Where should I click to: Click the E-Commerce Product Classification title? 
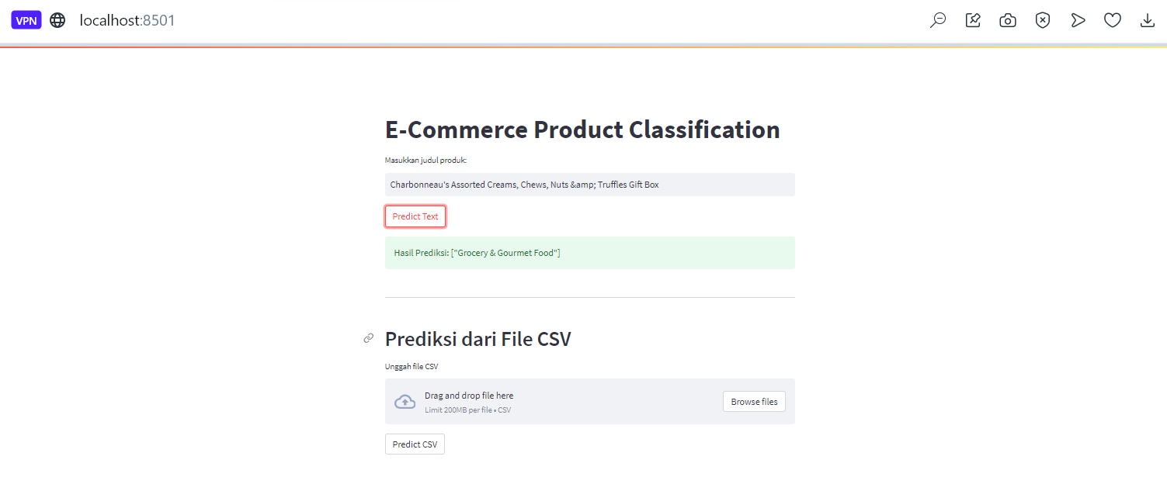coord(582,130)
